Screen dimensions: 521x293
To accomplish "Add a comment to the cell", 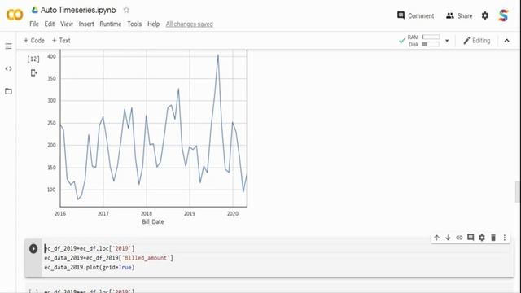I will [471, 238].
